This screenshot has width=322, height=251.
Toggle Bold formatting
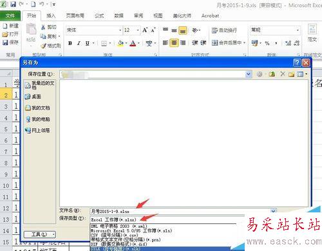click(x=70, y=43)
